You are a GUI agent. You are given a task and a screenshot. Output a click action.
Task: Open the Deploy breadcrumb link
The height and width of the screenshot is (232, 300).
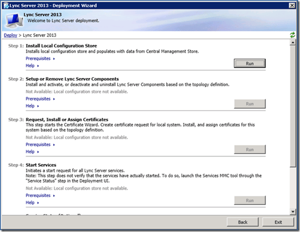pos(10,35)
